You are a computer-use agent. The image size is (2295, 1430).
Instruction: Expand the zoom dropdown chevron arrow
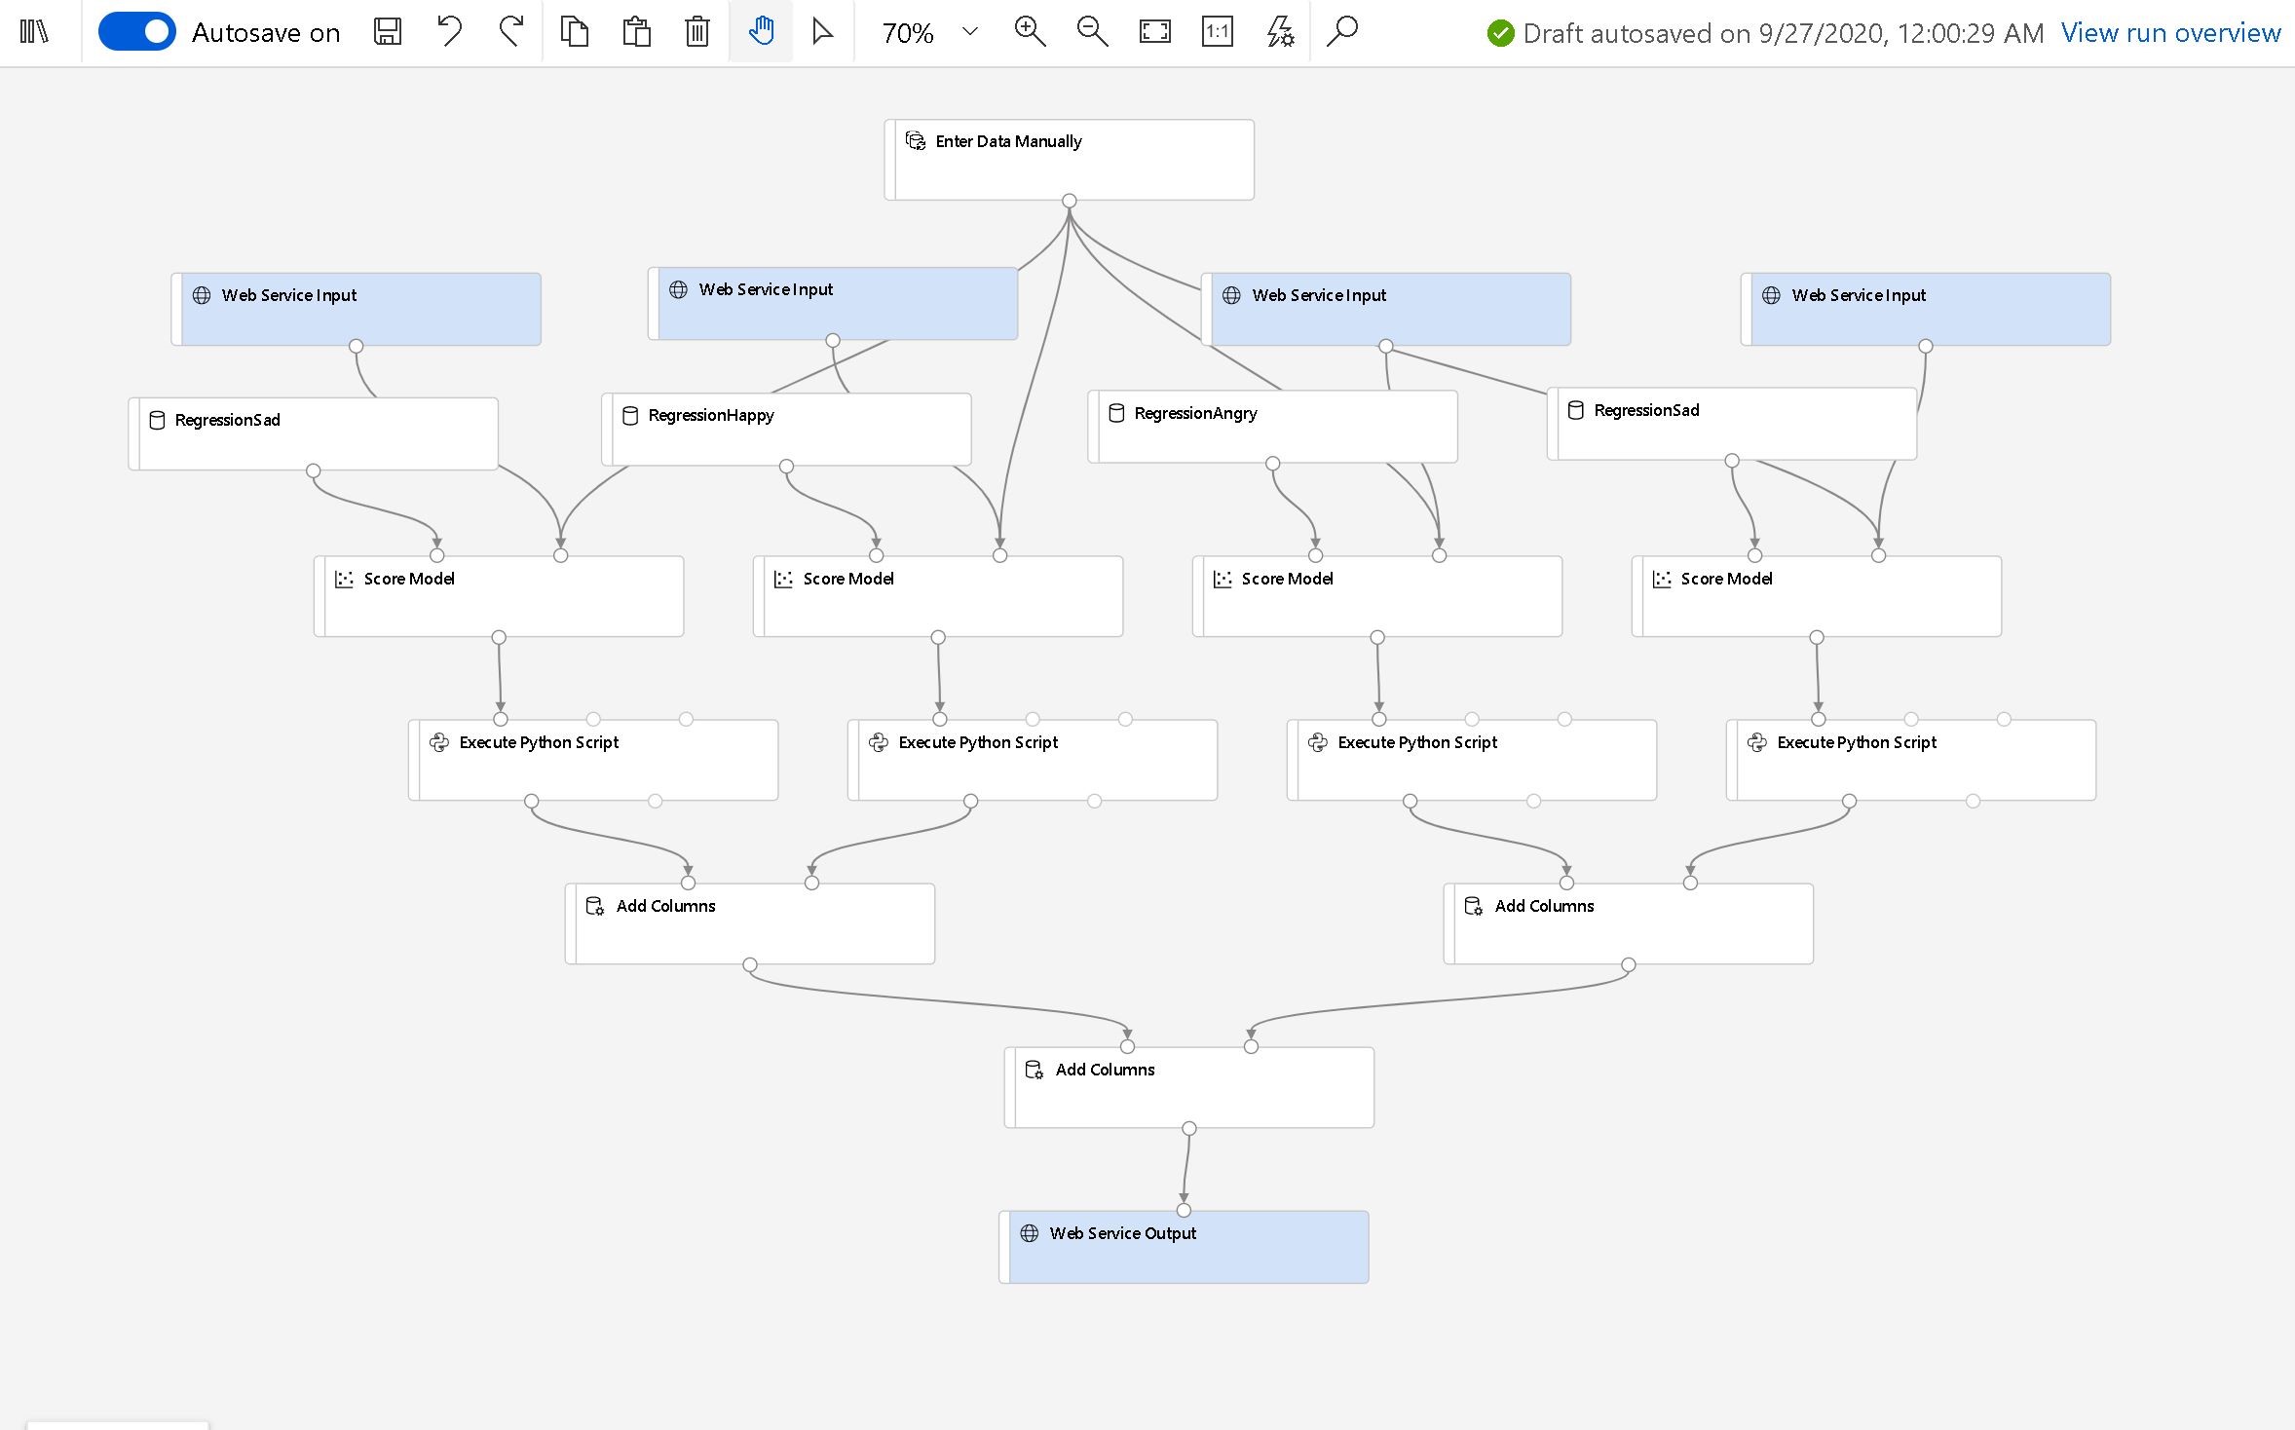pos(970,32)
